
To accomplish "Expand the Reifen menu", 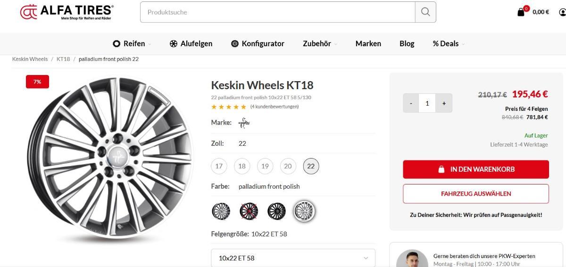I will (x=132, y=44).
